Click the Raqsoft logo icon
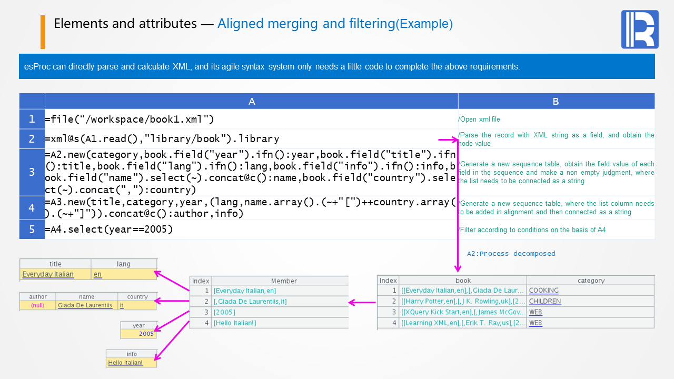The height and width of the screenshot is (379, 674). (x=640, y=29)
